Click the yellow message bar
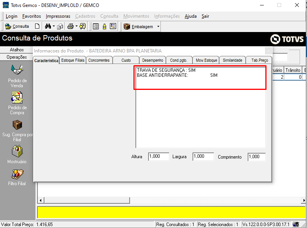This screenshot has height=228, width=307. click(x=171, y=212)
